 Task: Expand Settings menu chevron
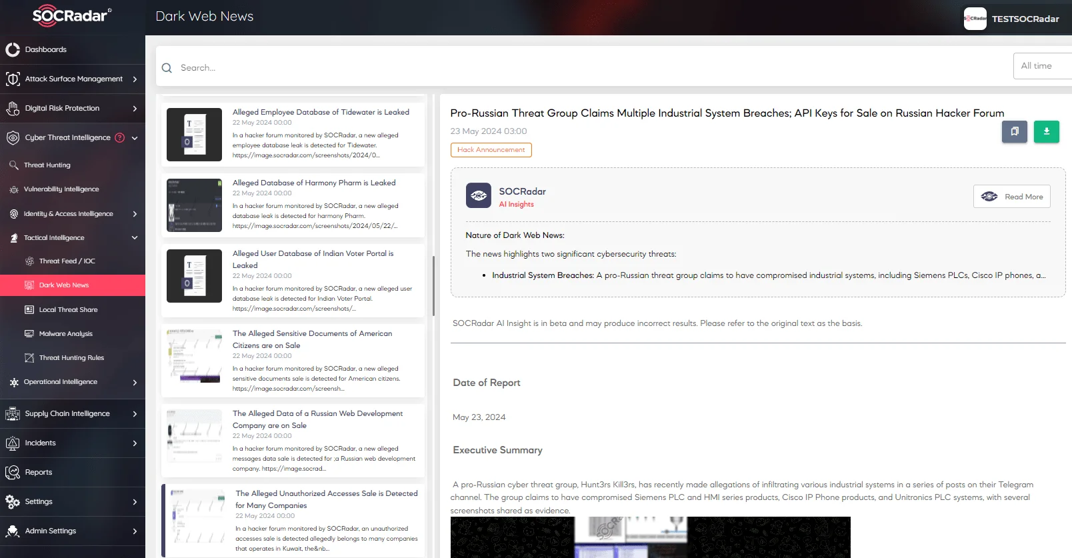[x=135, y=501]
